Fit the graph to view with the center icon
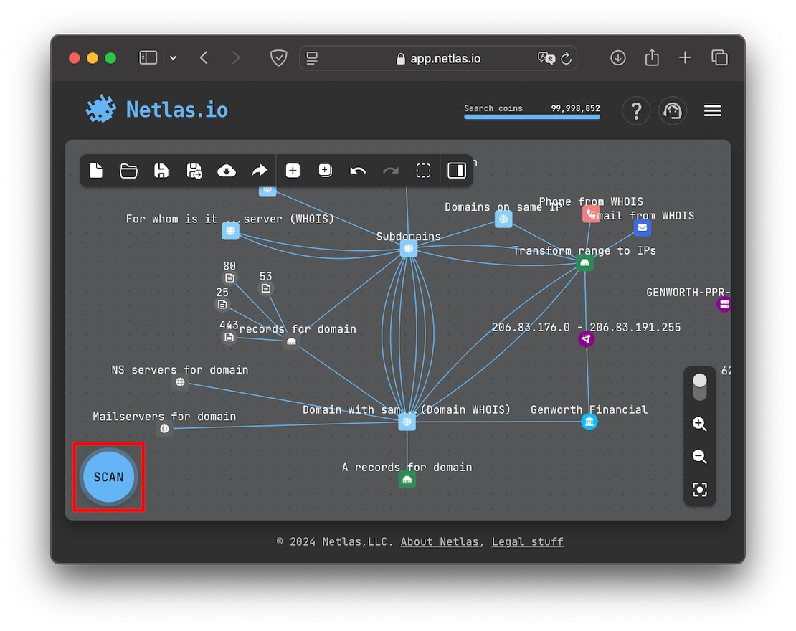796x631 pixels. tap(699, 490)
